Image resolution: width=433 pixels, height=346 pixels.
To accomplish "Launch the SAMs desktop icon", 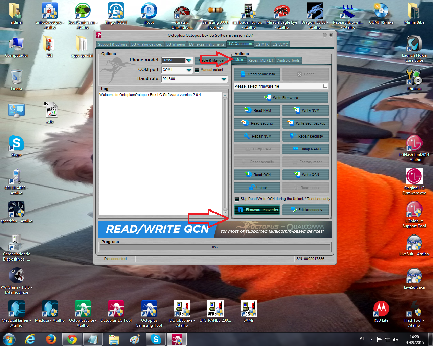I will [x=248, y=312].
